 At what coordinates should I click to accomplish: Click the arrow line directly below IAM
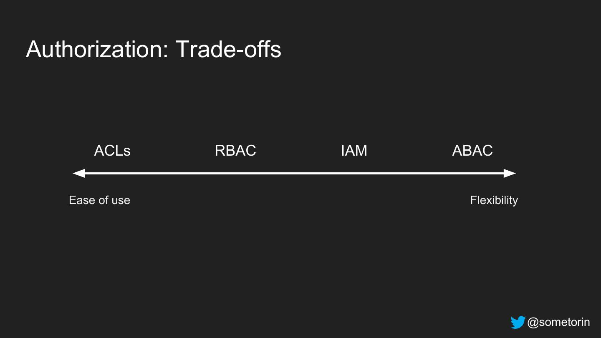pyautogui.click(x=354, y=173)
